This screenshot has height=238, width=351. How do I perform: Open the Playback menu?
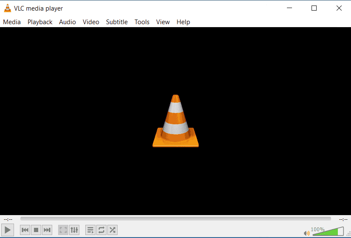tap(40, 22)
